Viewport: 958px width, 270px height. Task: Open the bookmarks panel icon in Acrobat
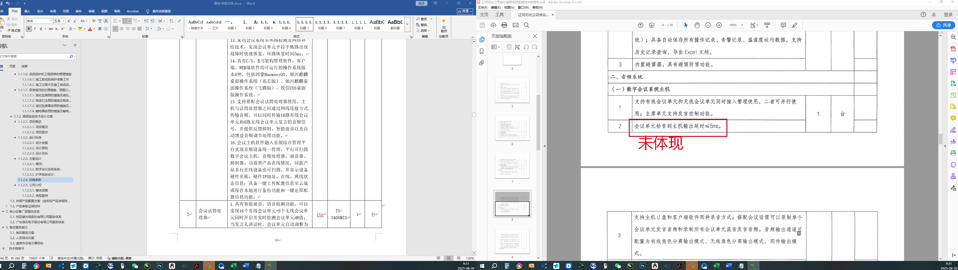[482, 51]
